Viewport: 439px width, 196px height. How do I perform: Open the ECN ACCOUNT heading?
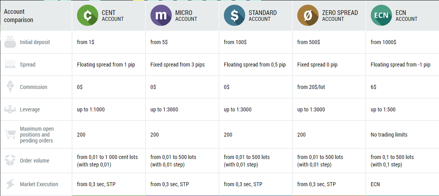coord(406,16)
